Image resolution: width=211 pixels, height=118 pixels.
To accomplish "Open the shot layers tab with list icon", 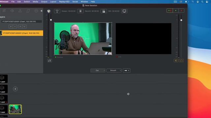I will [4, 11].
